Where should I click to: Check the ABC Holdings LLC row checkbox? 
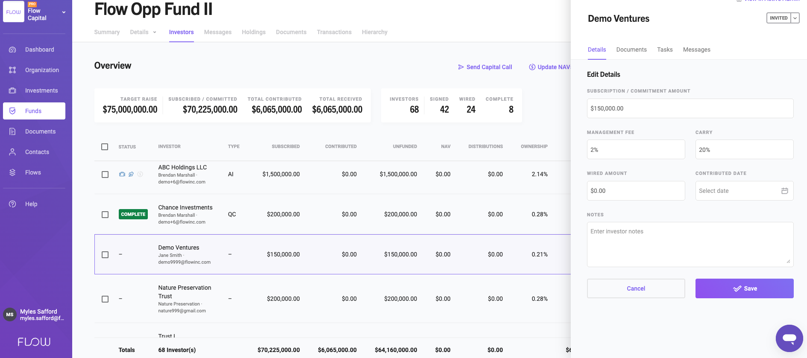pos(105,175)
